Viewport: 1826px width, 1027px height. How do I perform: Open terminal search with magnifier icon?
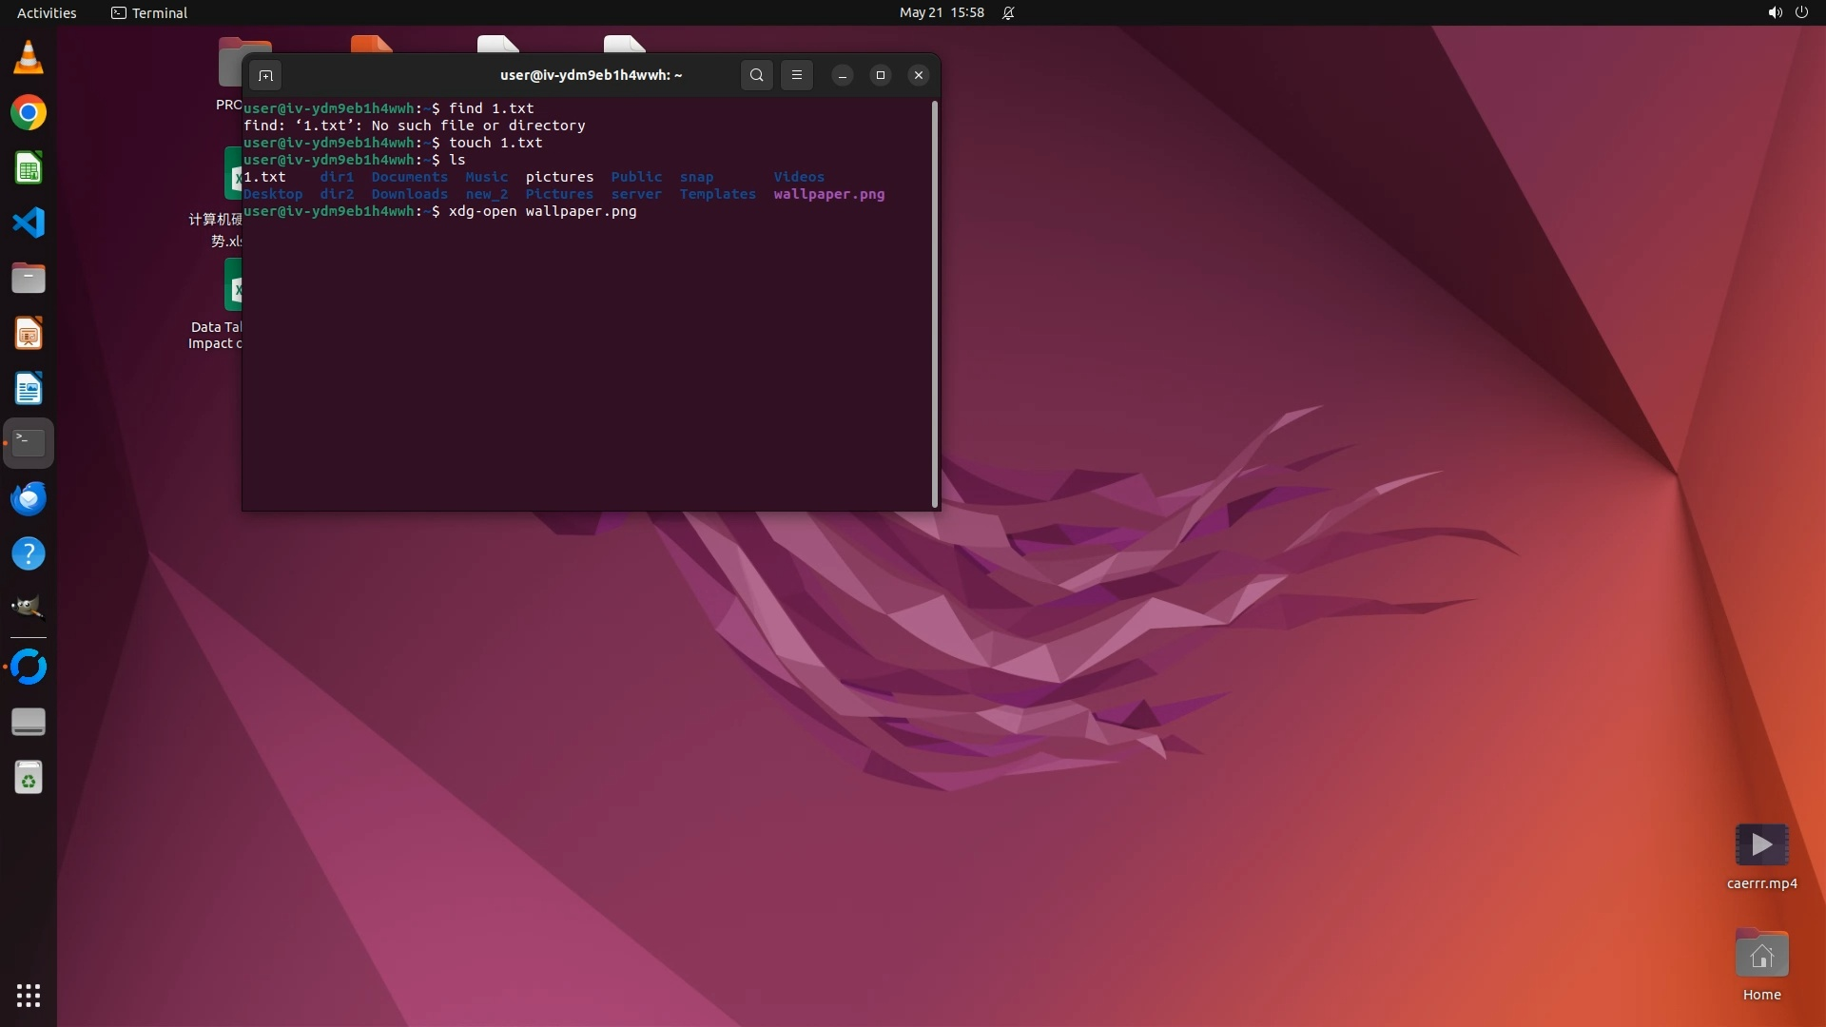coord(756,75)
